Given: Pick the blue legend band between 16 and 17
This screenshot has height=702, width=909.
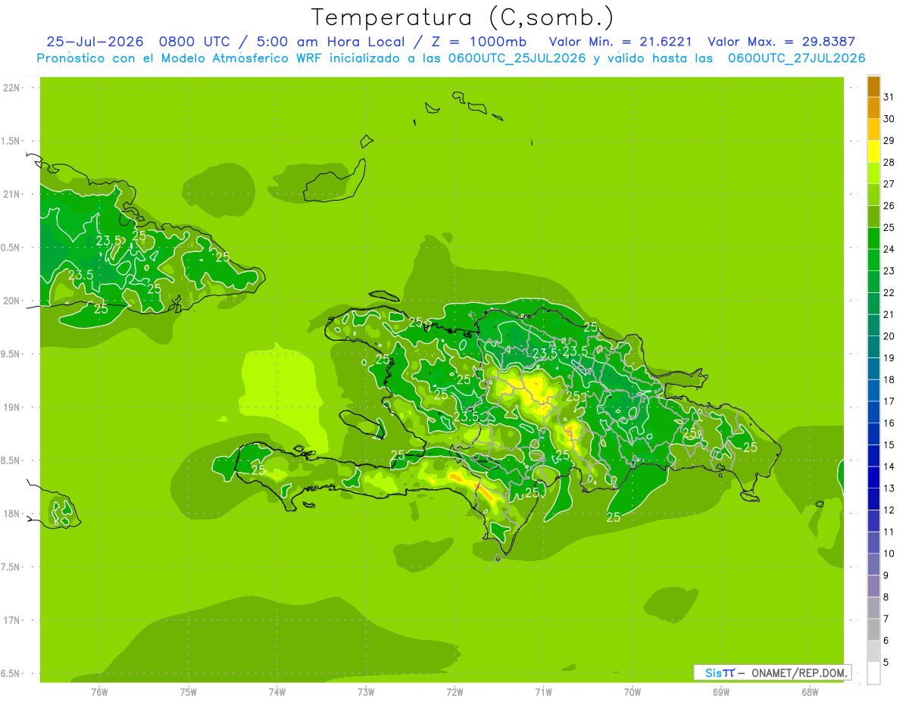Looking at the screenshot, I should pos(873,413).
